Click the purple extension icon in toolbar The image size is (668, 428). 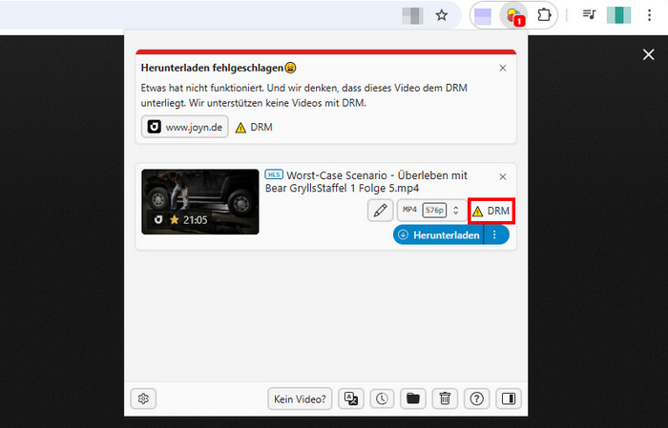pyautogui.click(x=483, y=16)
